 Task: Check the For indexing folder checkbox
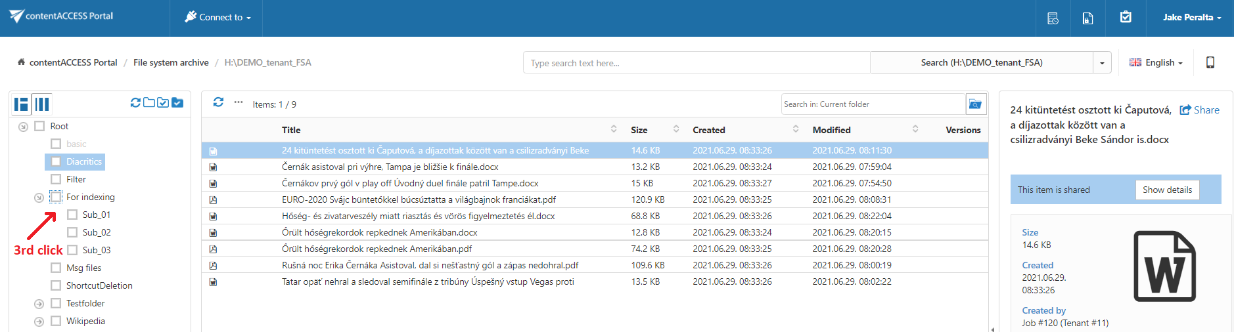point(56,197)
